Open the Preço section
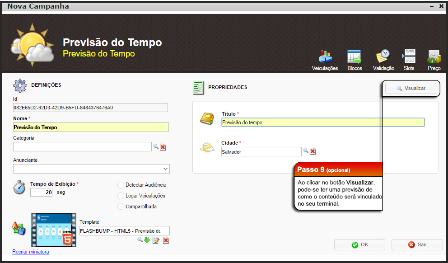 tap(434, 60)
